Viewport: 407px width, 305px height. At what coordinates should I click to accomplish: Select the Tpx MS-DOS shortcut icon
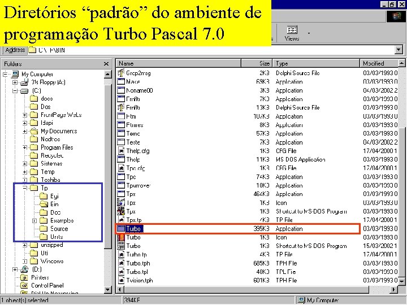coord(121,211)
